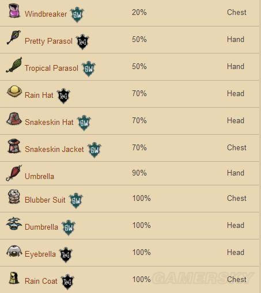
Task: Click the Shipwrecked badge beside Dumbrella
Action: (x=69, y=227)
